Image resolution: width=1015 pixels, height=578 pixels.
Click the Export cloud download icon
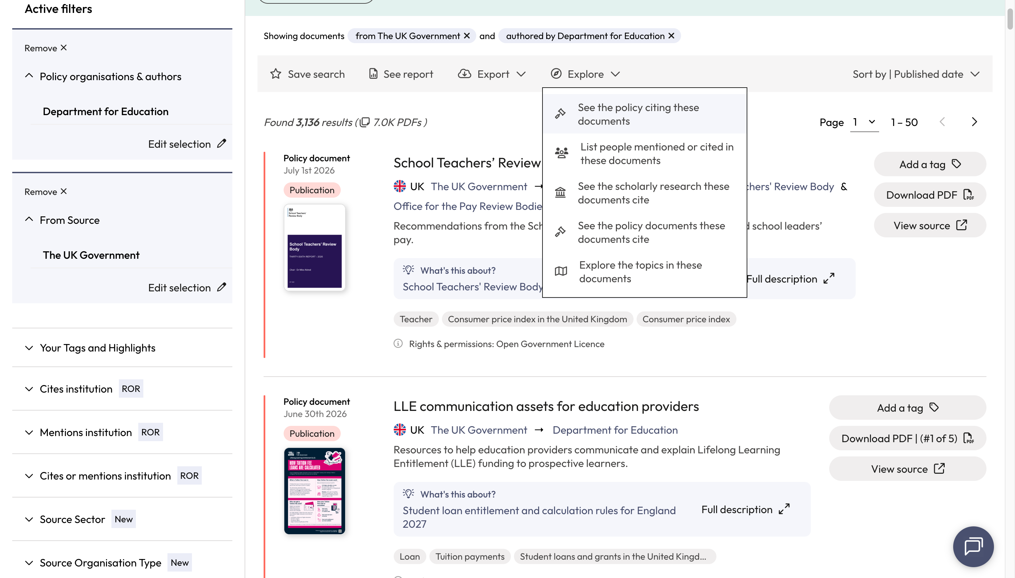(x=464, y=74)
